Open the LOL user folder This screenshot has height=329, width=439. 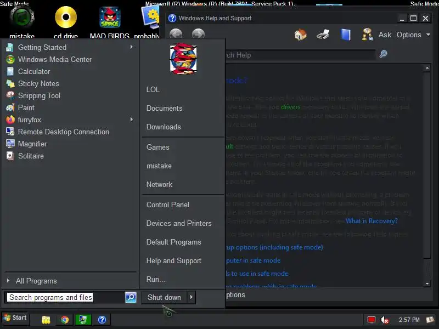point(153,90)
